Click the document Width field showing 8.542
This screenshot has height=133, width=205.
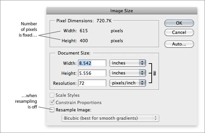92,63
